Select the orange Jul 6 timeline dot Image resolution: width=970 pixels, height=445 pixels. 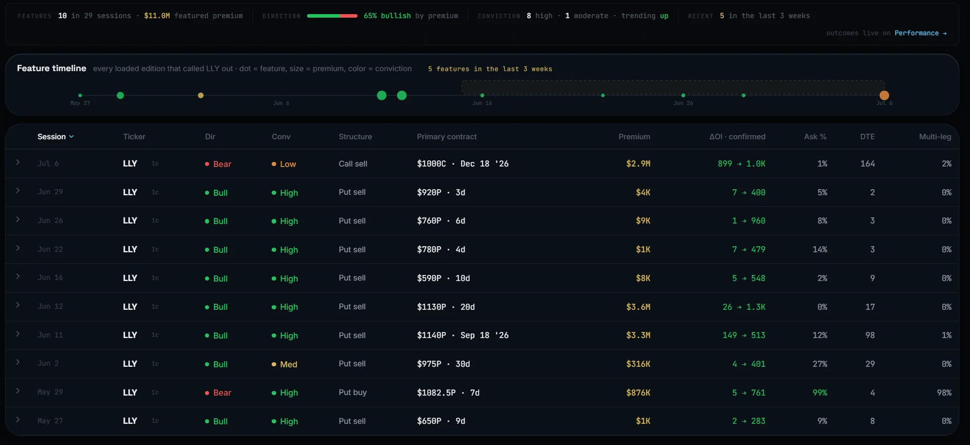coord(884,95)
